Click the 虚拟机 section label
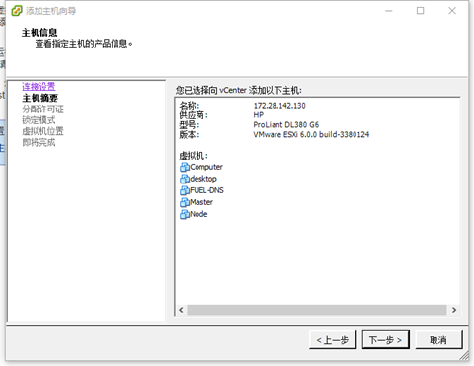Screen dimensions: 474x366 [194, 156]
